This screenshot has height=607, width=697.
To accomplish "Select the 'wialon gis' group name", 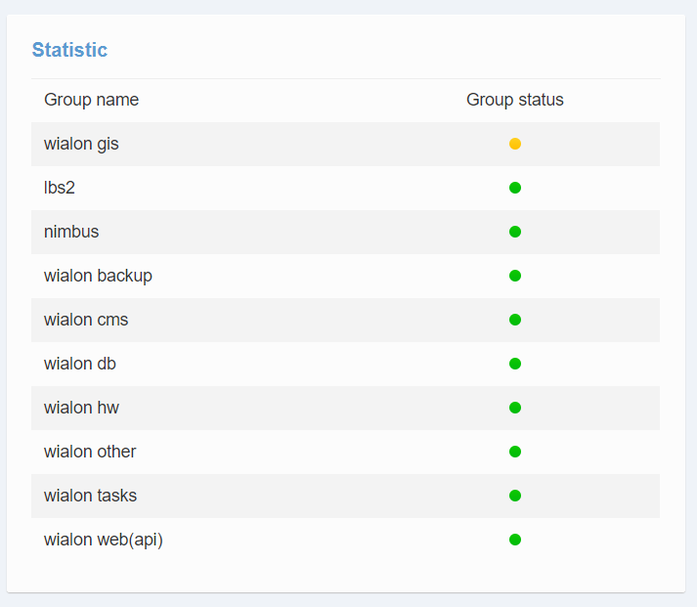I will (x=81, y=144).
